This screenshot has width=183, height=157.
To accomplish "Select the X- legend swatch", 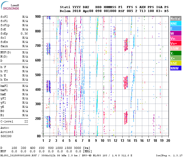I will (176, 53).
